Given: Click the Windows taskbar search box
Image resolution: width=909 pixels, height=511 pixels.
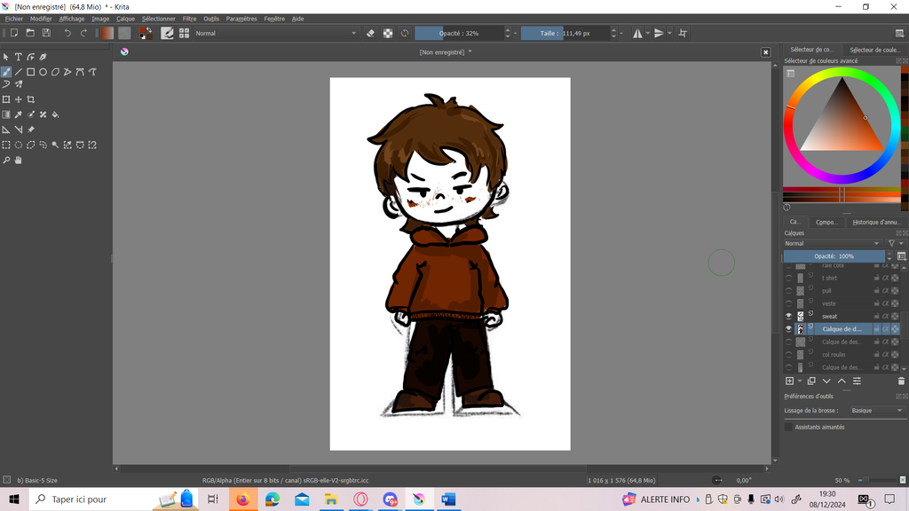Looking at the screenshot, I should [89, 499].
